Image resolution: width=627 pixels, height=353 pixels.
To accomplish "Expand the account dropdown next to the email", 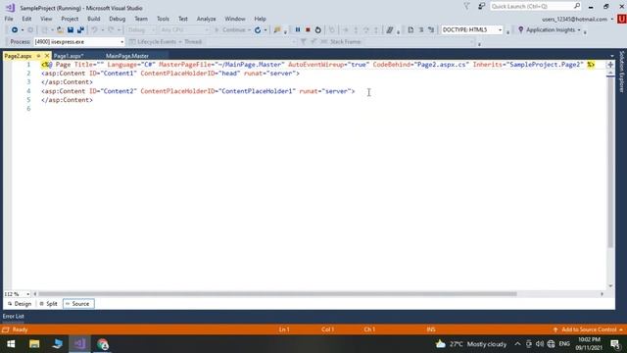I will tap(611, 20).
